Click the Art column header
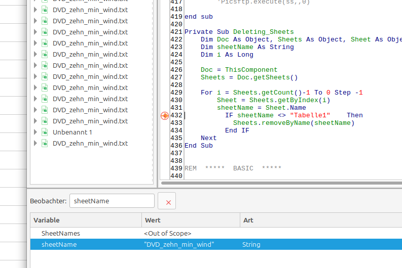The width and height of the screenshot is (402, 268). pos(321,220)
